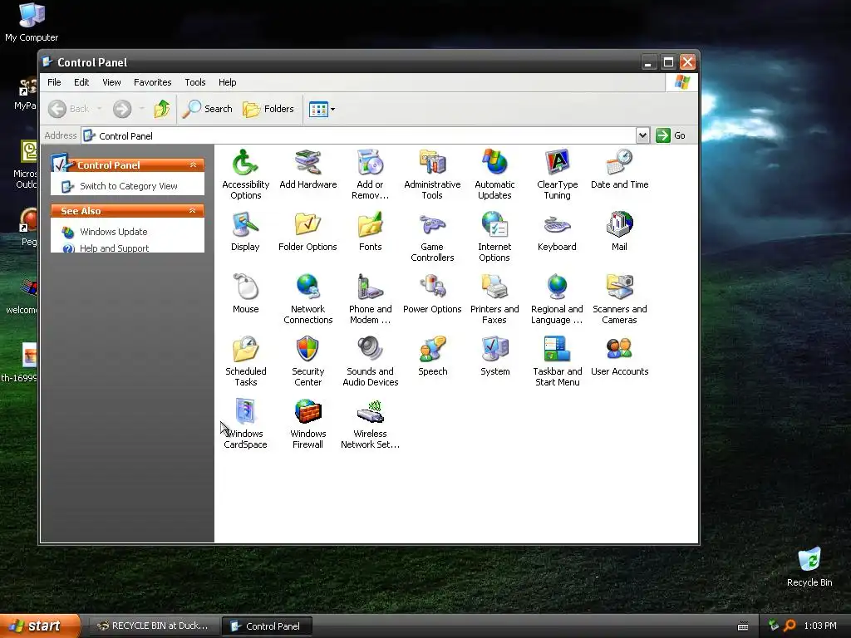This screenshot has height=638, width=851.
Task: Toggle the Folders pane button
Action: coord(268,109)
